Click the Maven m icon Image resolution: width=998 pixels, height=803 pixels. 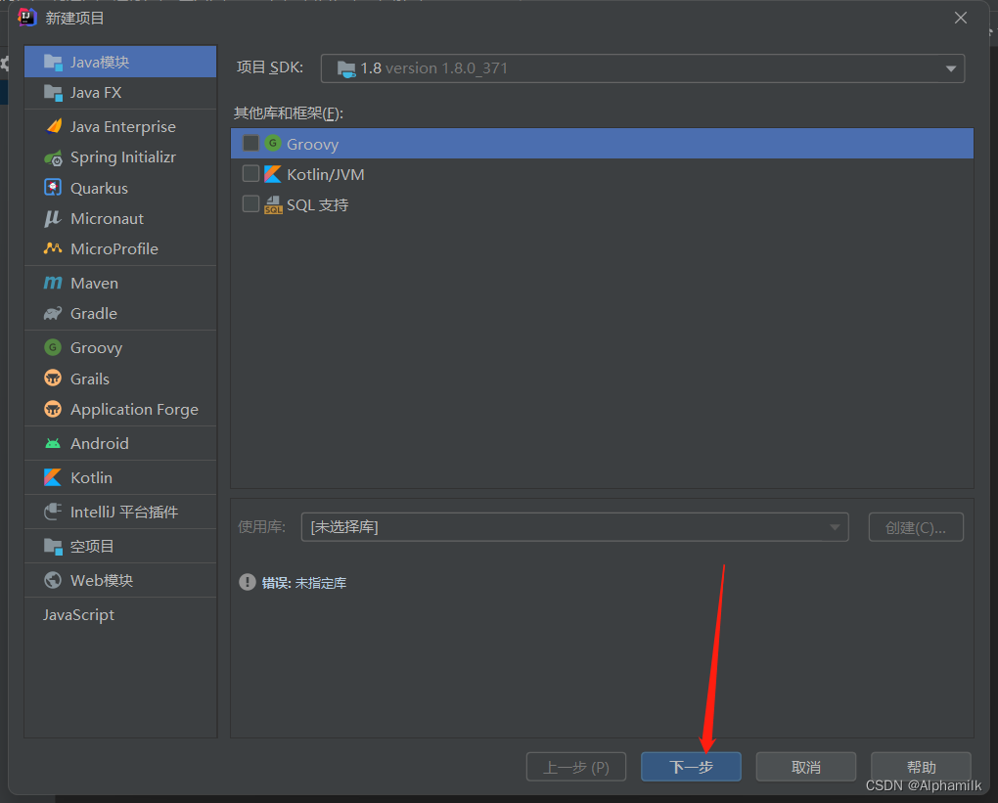[x=53, y=283]
